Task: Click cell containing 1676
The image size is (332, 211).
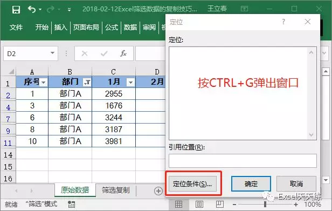Action: 114,106
